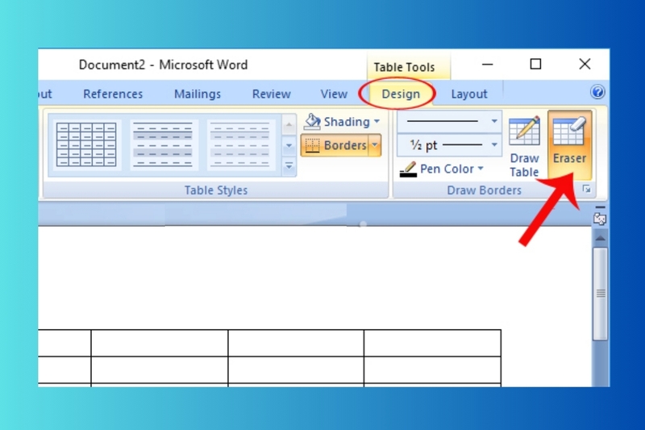Select the Eraser tool

click(569, 144)
